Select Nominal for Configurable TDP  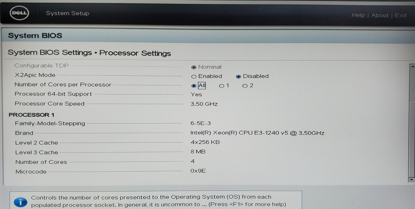pos(194,67)
